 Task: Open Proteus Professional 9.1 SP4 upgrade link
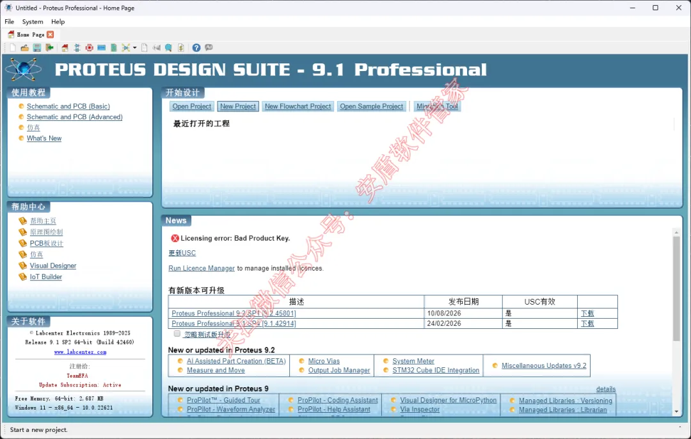tap(234, 323)
